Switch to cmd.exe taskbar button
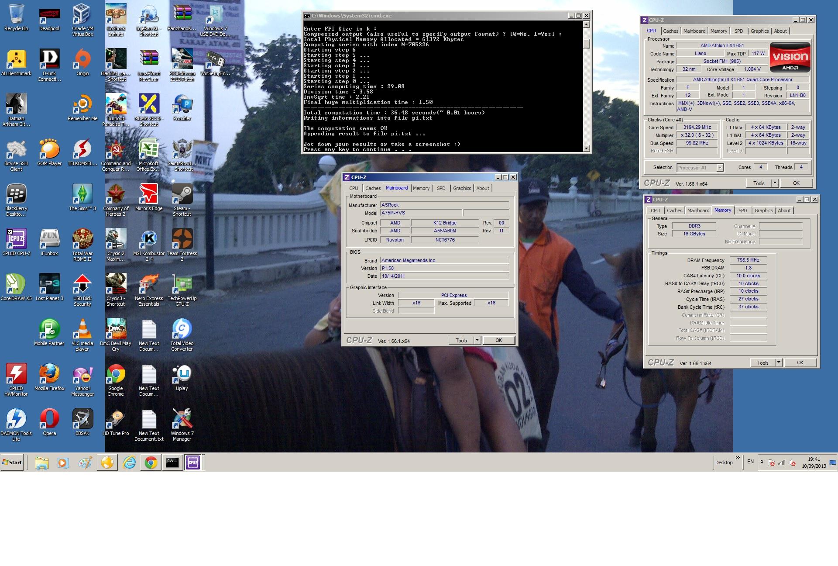The height and width of the screenshot is (566, 838). [x=172, y=462]
